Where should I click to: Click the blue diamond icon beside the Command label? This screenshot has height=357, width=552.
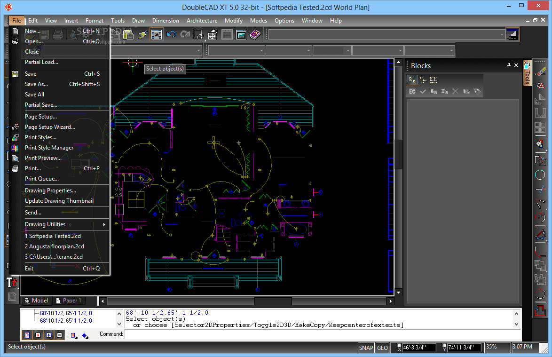(x=85, y=335)
